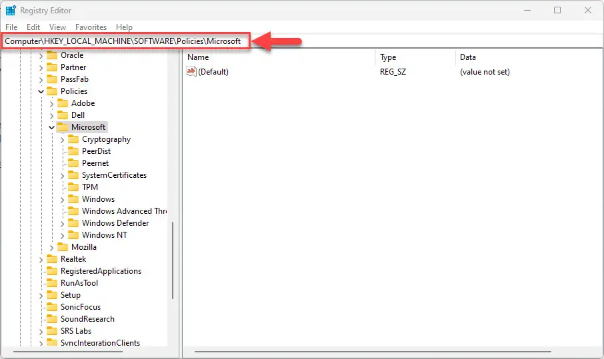Click the Microsoft folder icon

(63, 127)
